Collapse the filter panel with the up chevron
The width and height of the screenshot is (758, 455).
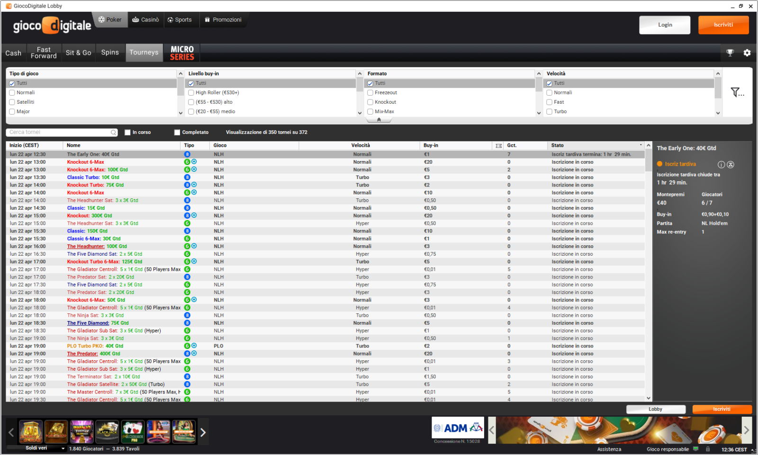379,120
